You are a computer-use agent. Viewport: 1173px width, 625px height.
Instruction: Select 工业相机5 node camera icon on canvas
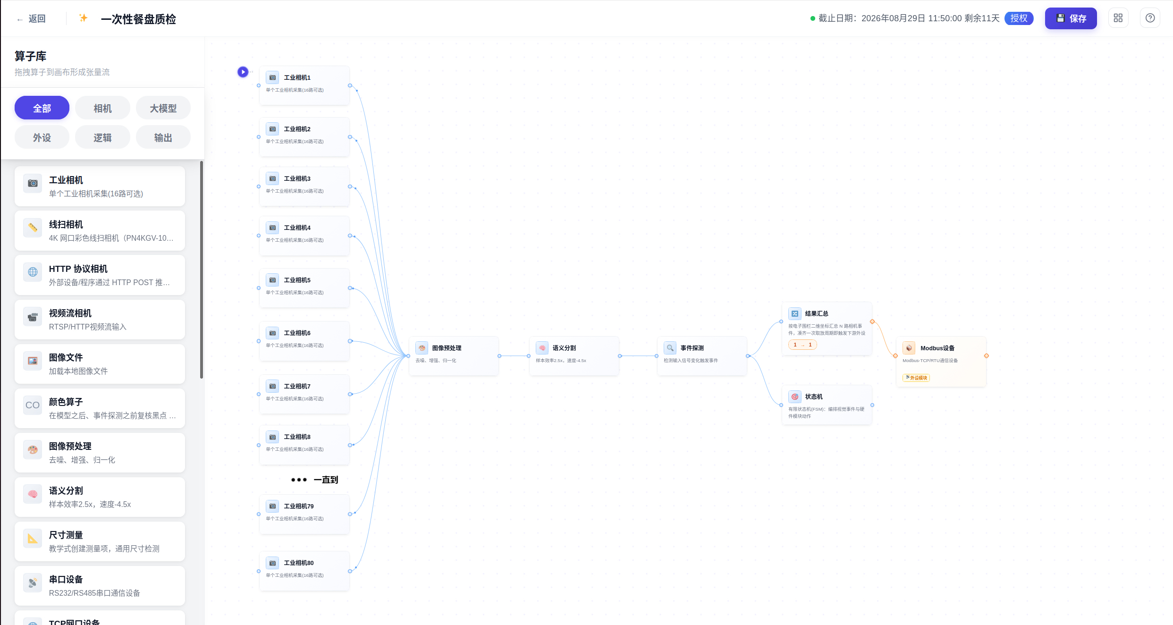coord(272,280)
